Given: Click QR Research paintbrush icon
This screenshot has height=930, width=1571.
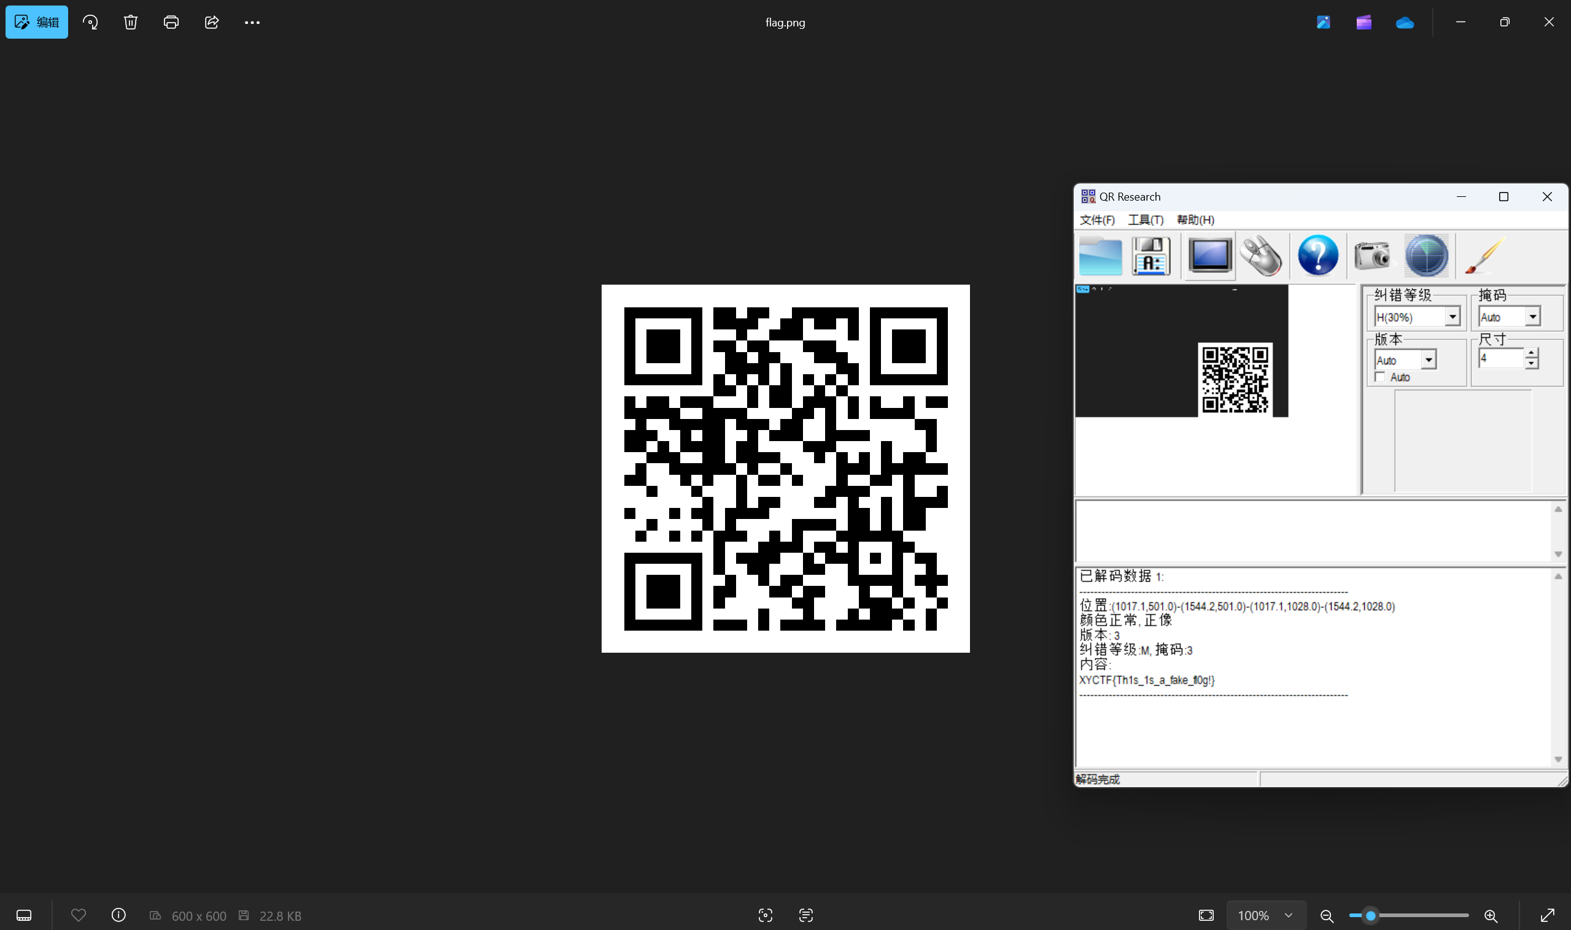Looking at the screenshot, I should [1484, 256].
